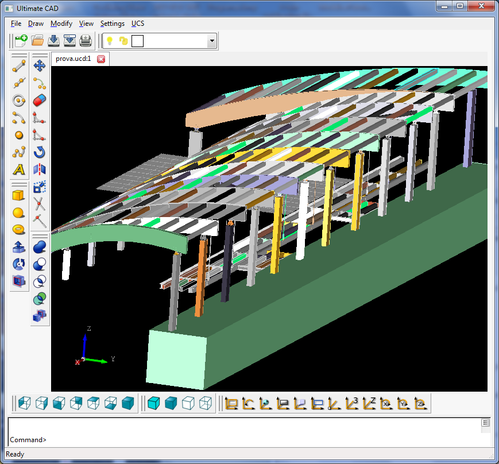499x464 pixels.
Task: Select the Eraser tool
Action: click(x=40, y=100)
